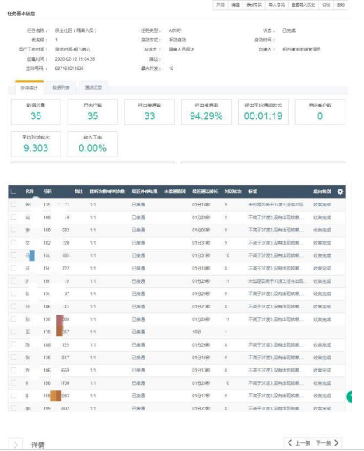The image size is (364, 451).
Task: Switch to 通话记录 tab
Action: (93, 87)
